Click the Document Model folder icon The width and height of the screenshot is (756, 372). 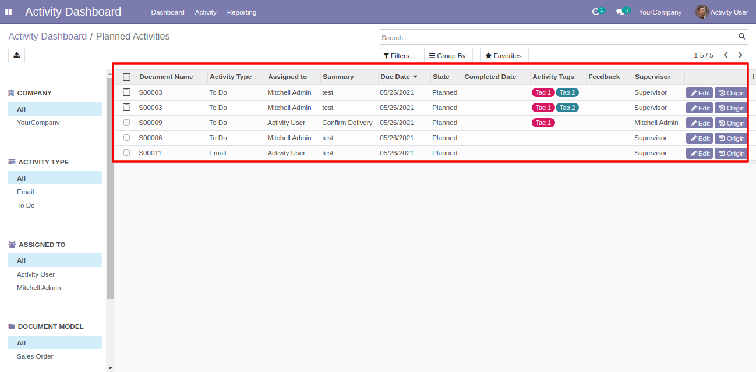coord(12,327)
